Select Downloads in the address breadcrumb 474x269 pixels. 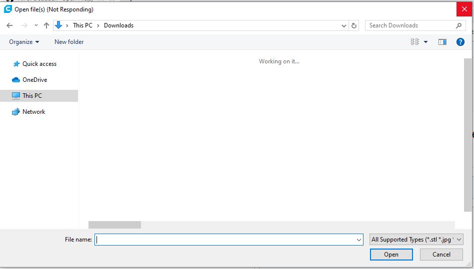(119, 25)
